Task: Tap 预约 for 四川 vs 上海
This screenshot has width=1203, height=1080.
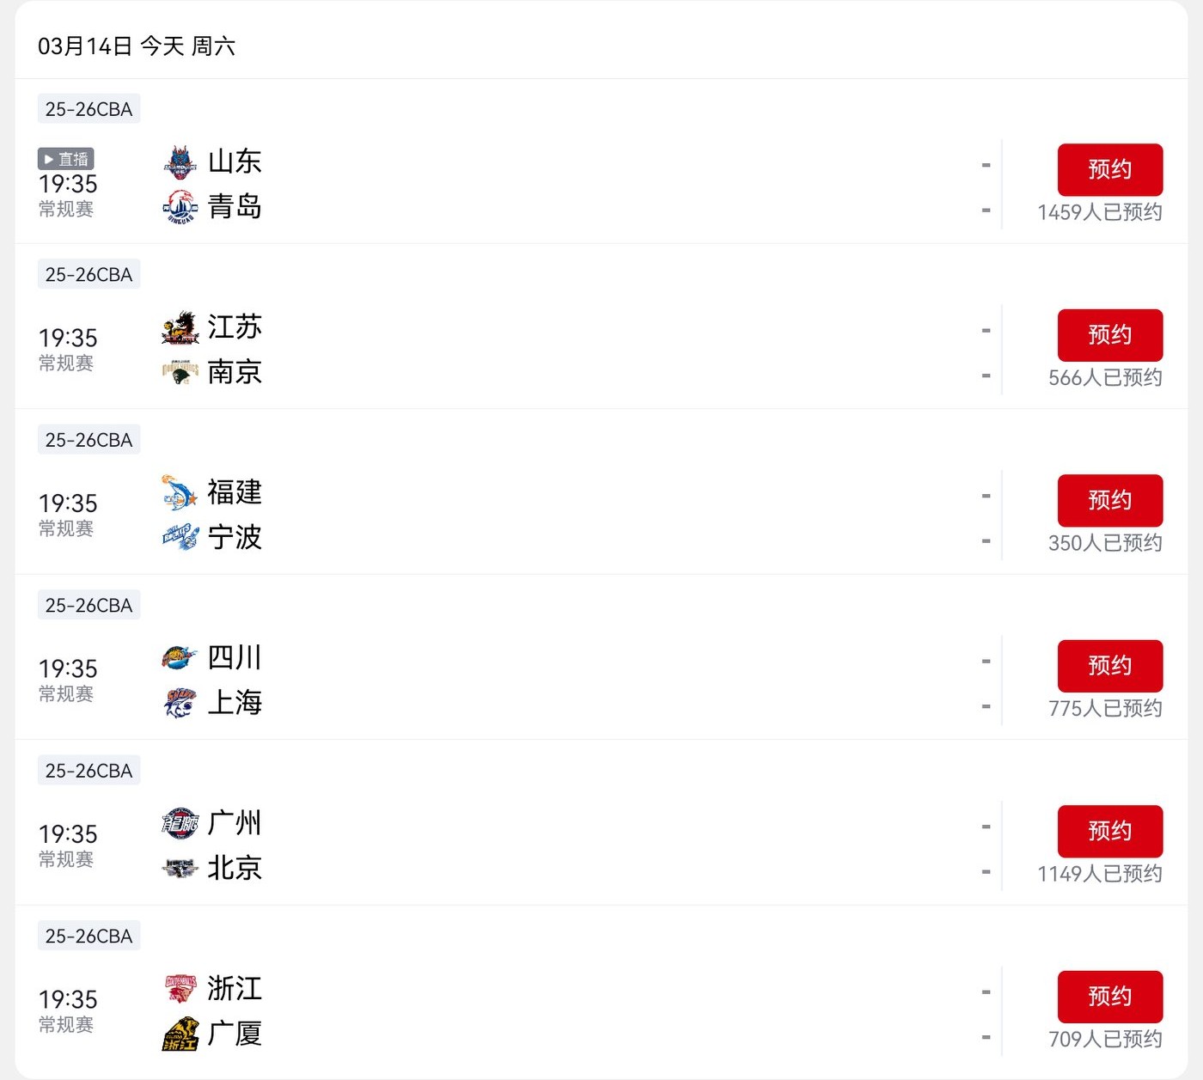Action: [1109, 666]
